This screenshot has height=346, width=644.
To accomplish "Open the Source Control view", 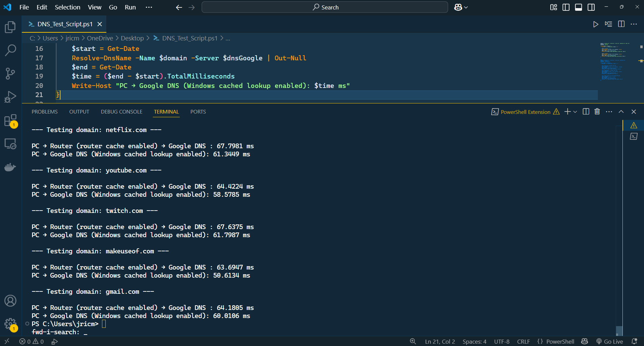I will tap(10, 73).
